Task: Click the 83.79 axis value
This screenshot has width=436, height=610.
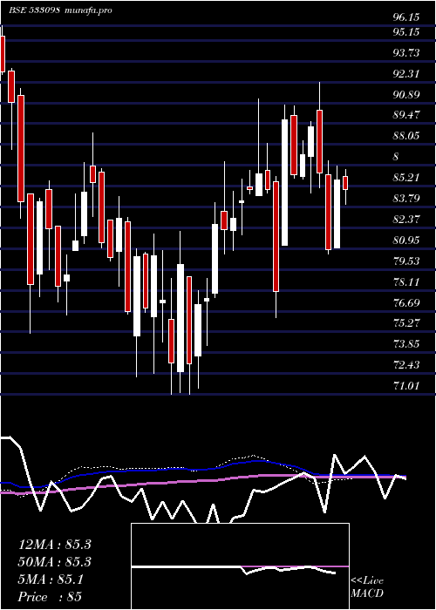Action: [x=406, y=199]
